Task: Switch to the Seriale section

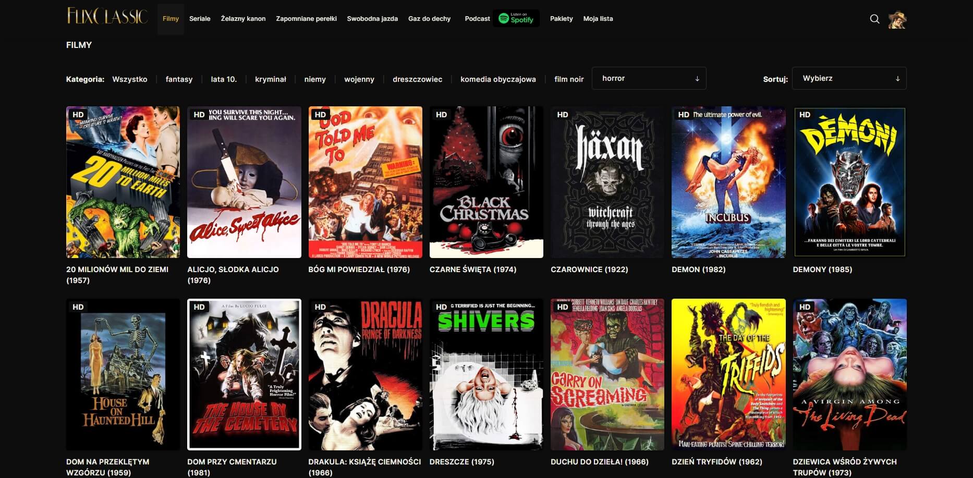Action: 200,18
